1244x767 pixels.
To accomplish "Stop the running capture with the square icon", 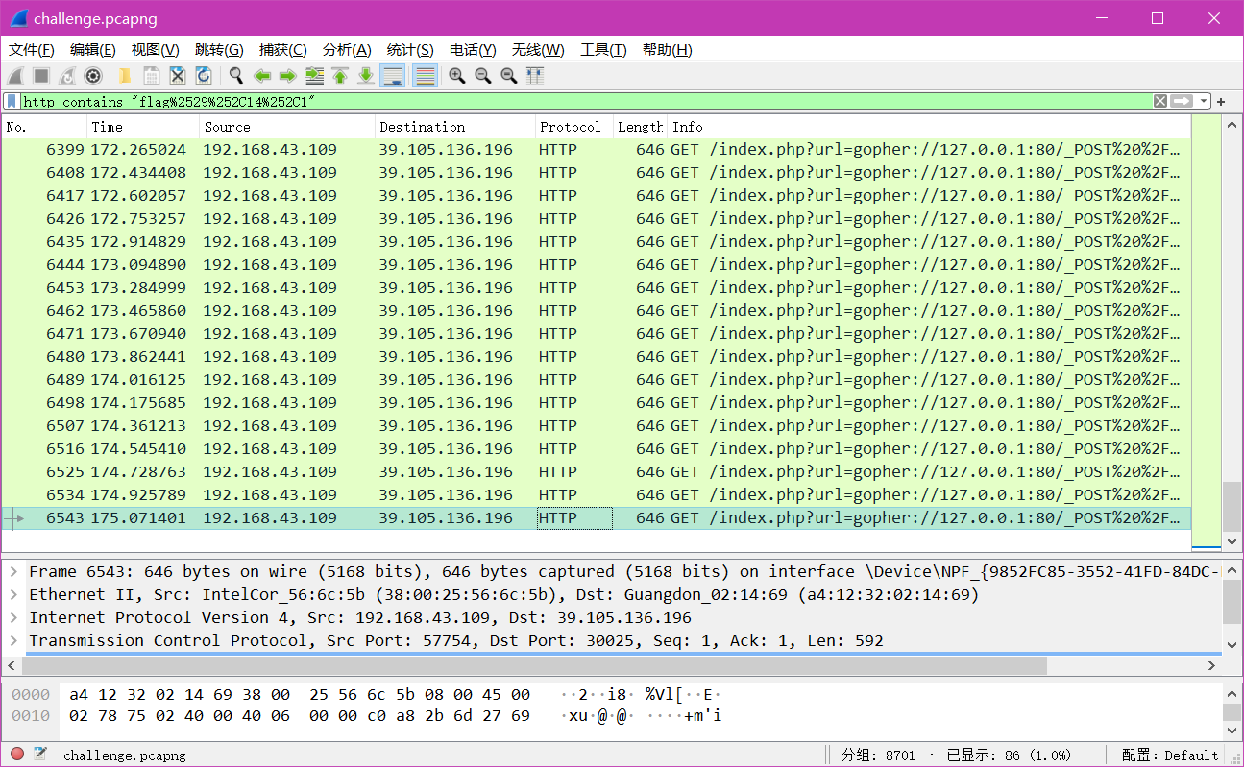I will pyautogui.click(x=41, y=76).
